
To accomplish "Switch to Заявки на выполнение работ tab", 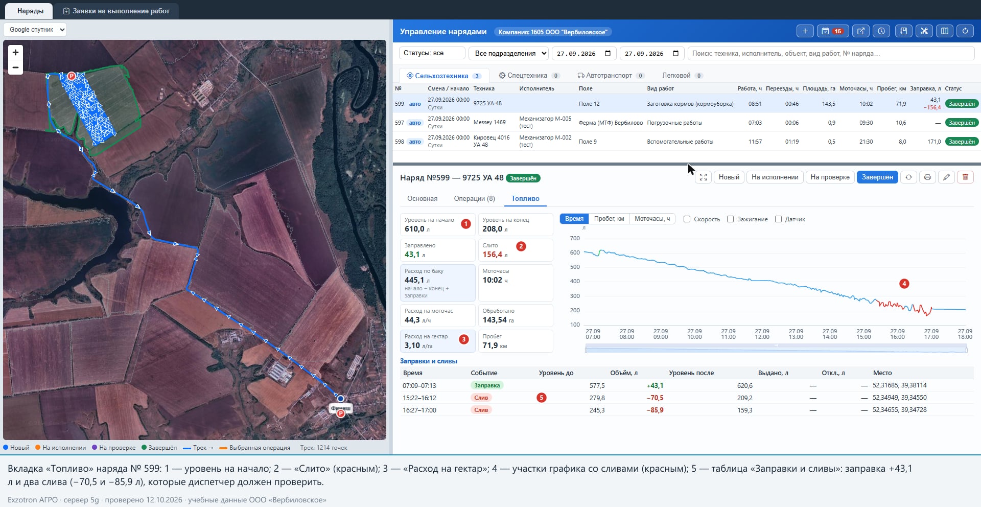I will (x=116, y=11).
